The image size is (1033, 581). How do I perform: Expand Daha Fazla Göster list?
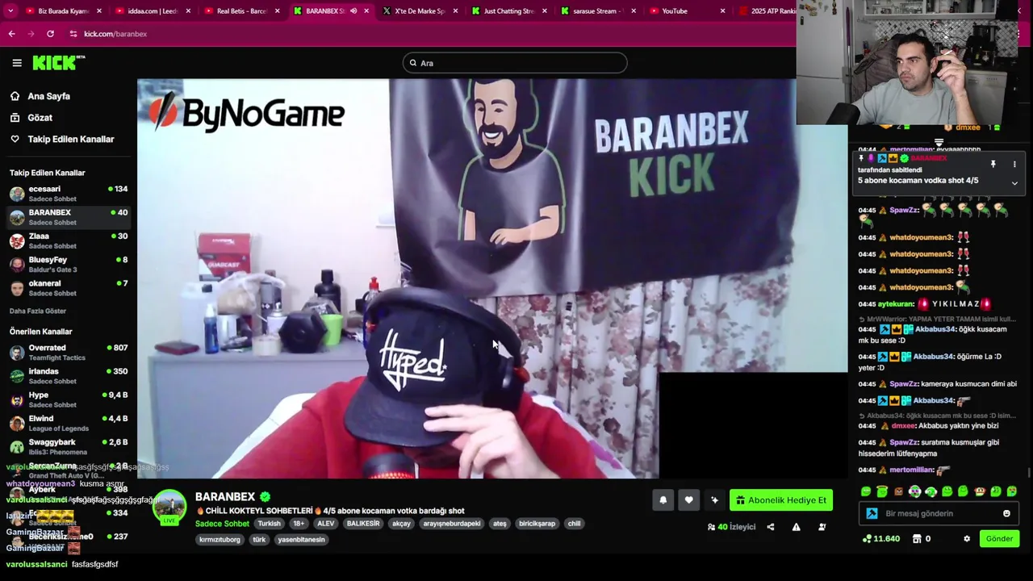38,311
